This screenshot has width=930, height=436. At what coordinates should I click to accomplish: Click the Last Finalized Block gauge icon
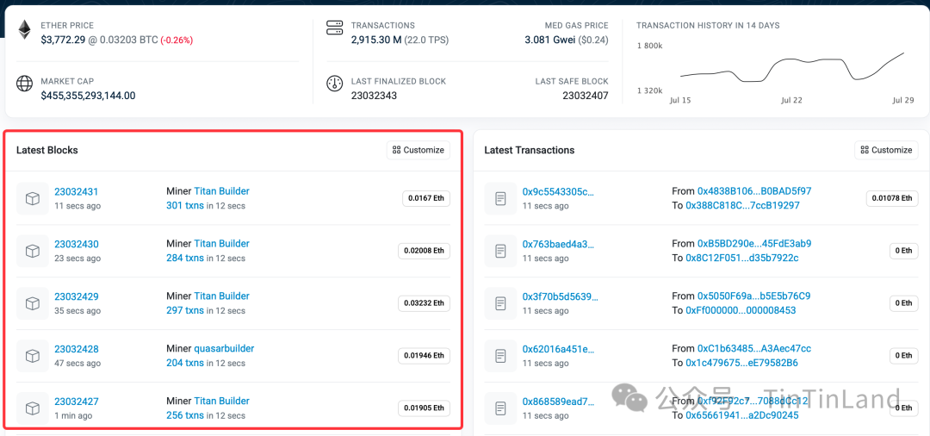tap(335, 84)
